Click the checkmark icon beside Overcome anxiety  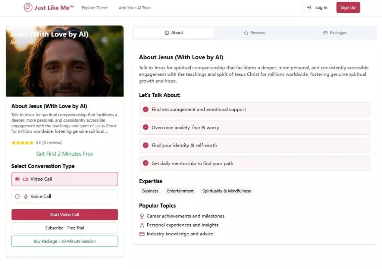point(146,128)
